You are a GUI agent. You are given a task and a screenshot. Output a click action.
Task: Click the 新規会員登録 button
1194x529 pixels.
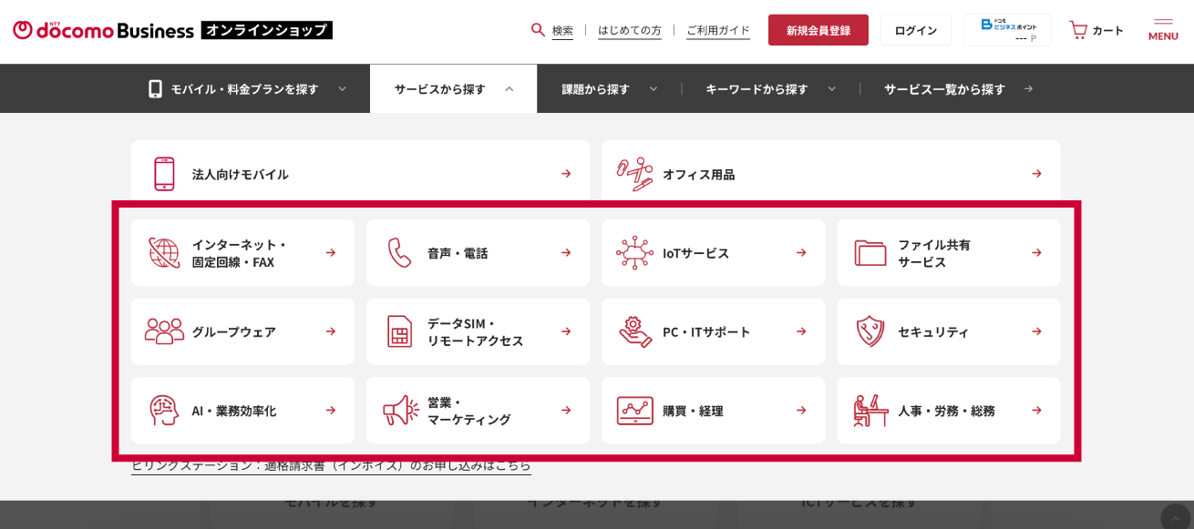[x=818, y=30]
